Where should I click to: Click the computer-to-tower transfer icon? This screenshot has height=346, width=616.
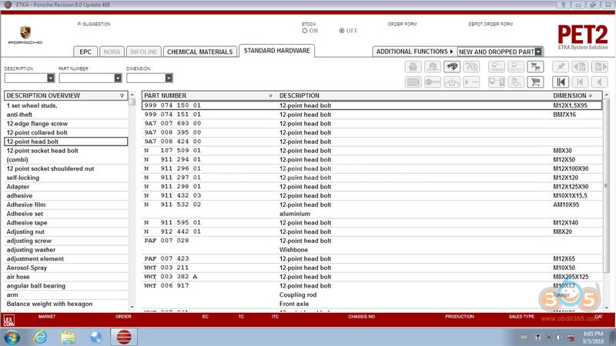click(497, 82)
